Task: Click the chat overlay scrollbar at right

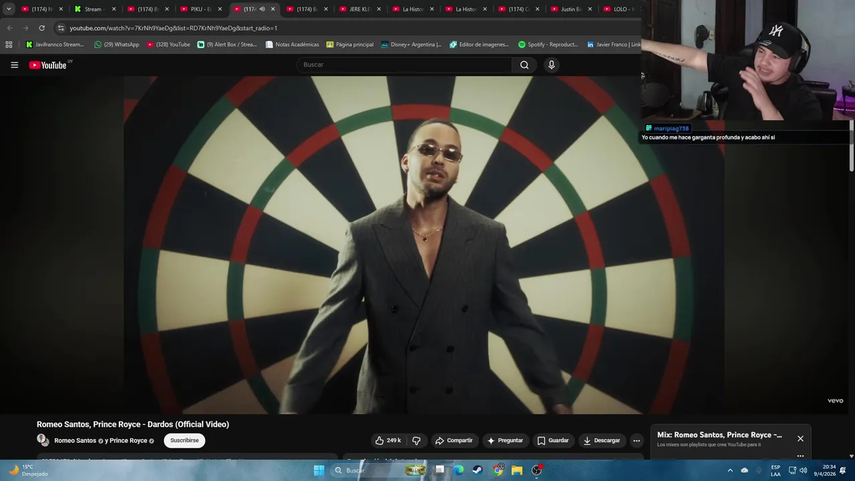Action: [852, 146]
